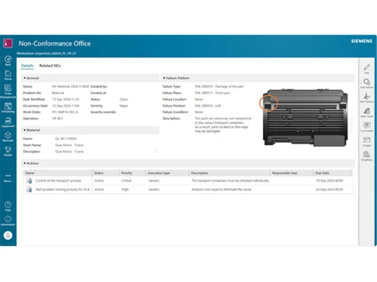Image resolution: width=377 pixels, height=282 pixels.
Task: Click Failure Place 'FAIL-000011 - Front part'
Action: point(212,92)
